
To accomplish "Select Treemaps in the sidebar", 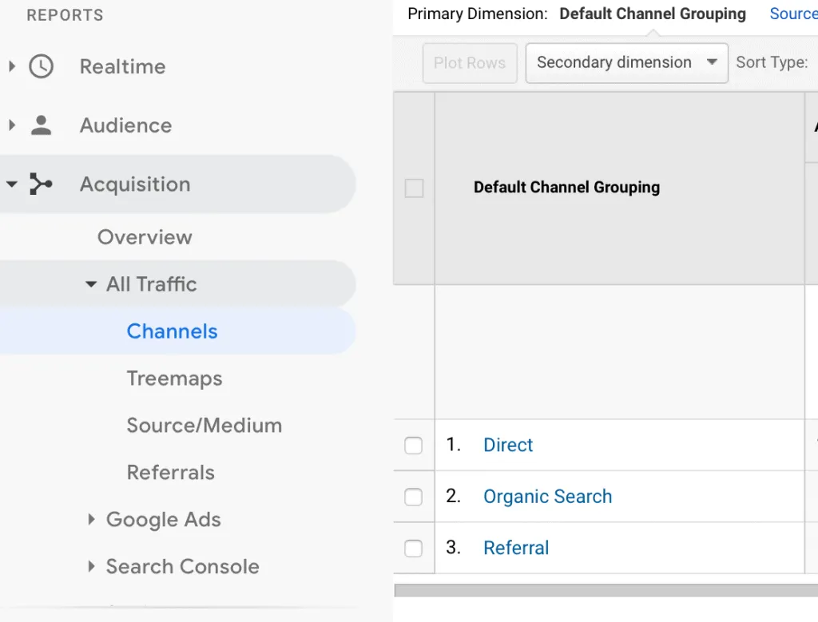I will (174, 378).
